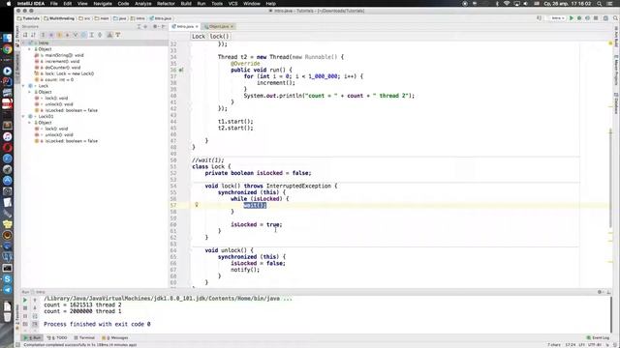Toggle Sort Alphabetically in Structure toolbar

coord(34,35)
